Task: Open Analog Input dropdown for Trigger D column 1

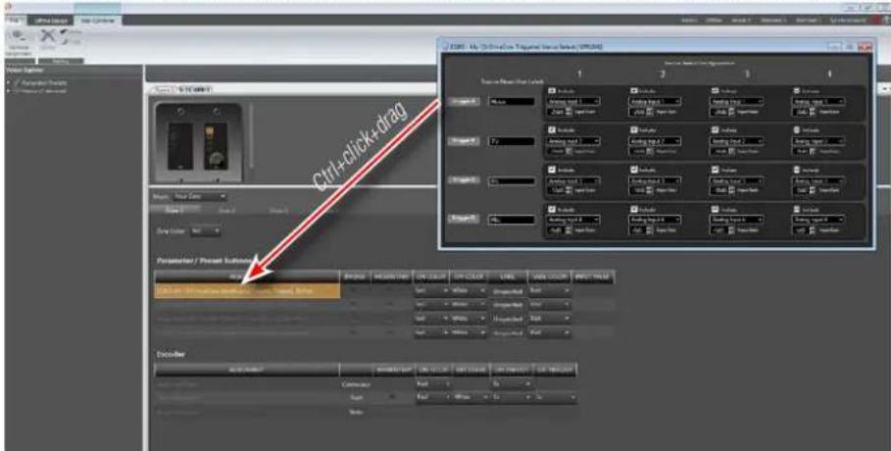Action: tap(572, 219)
